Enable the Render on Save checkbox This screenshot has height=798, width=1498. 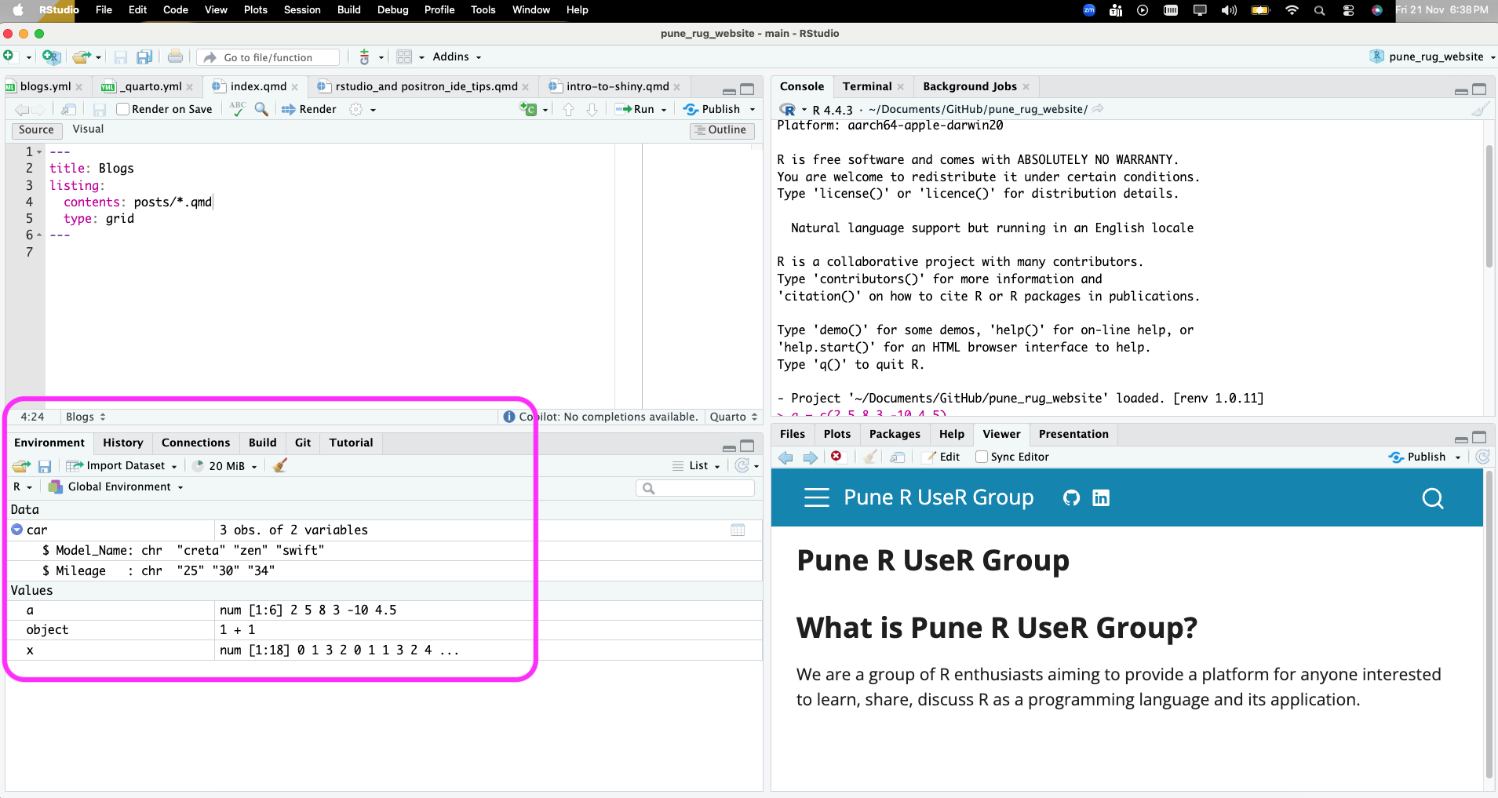tap(123, 109)
